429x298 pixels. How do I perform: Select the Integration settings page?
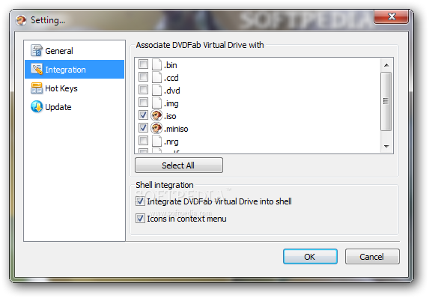point(74,69)
